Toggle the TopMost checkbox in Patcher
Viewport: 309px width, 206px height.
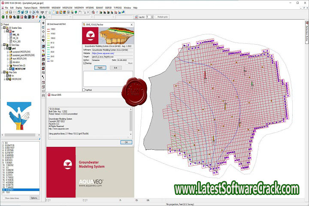84,90
